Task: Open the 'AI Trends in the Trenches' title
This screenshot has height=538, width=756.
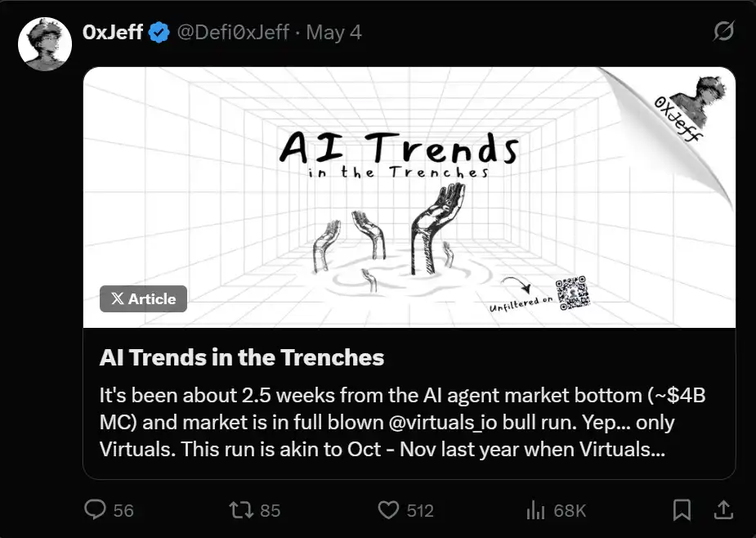Action: pyautogui.click(x=242, y=357)
